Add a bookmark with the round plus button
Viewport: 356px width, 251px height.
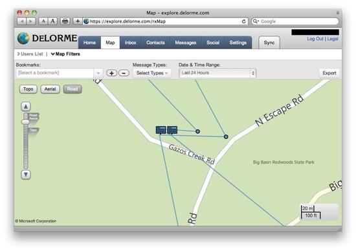tap(111, 73)
